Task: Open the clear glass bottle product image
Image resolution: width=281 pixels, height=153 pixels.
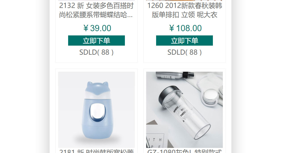Action: point(184,110)
